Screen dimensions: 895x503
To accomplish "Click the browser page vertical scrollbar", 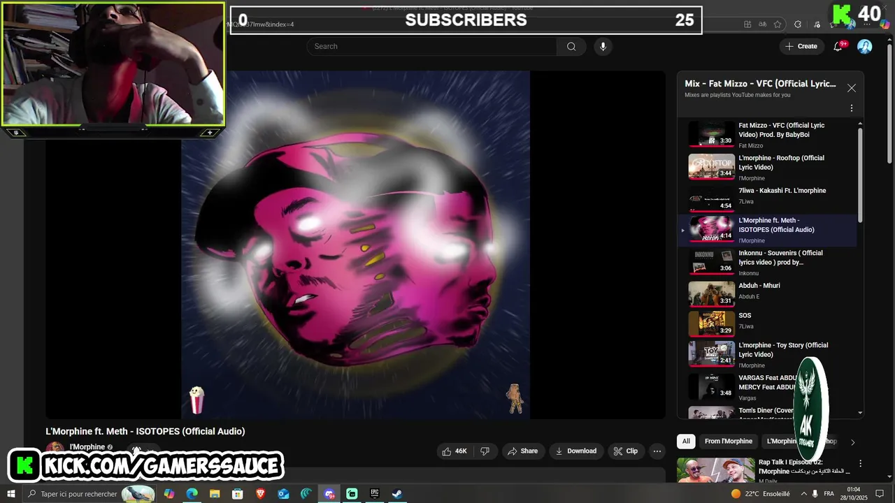I will [890, 105].
